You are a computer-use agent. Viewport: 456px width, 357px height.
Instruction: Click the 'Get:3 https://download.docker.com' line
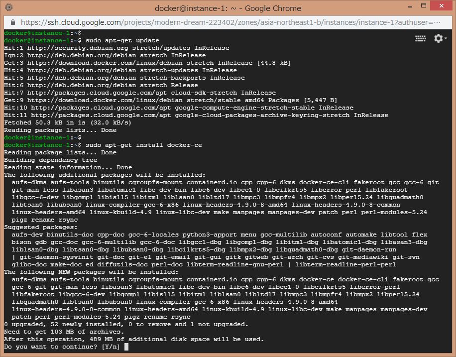(147, 63)
